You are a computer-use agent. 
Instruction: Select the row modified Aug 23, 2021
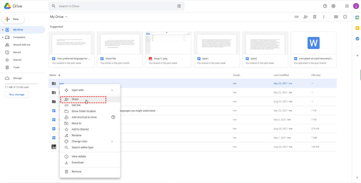193,102
